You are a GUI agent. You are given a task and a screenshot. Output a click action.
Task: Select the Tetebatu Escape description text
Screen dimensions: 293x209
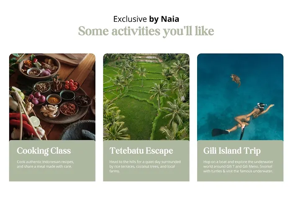coord(145,166)
